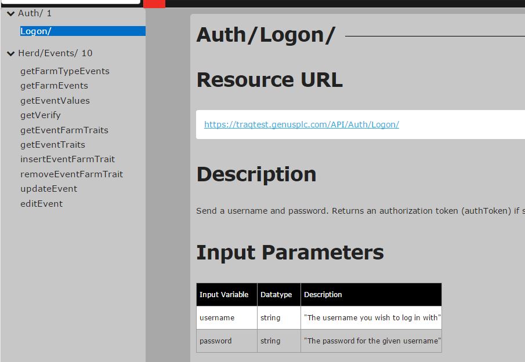
Task: Open getFarmTypeEvents endpoint
Action: point(64,71)
